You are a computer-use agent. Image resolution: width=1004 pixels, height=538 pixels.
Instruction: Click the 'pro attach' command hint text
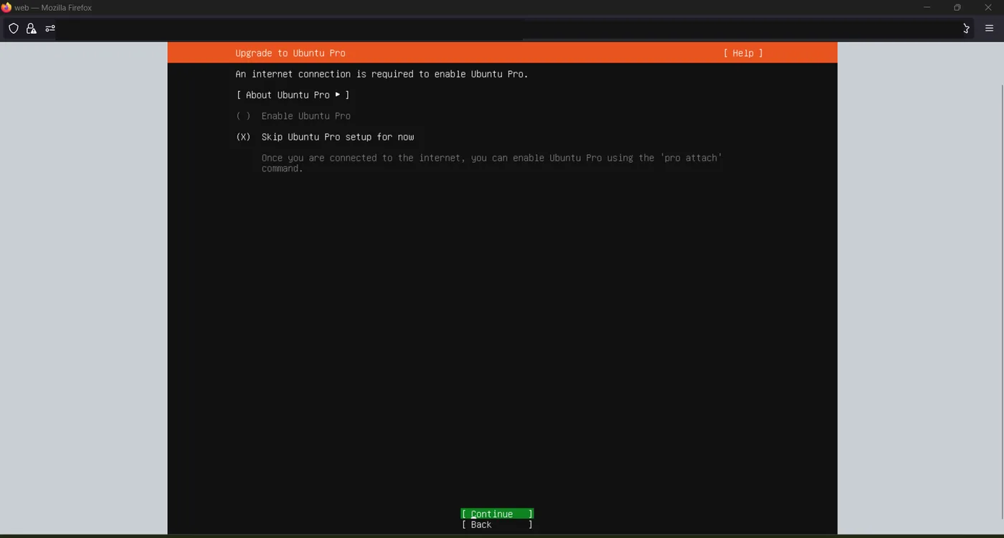491,163
